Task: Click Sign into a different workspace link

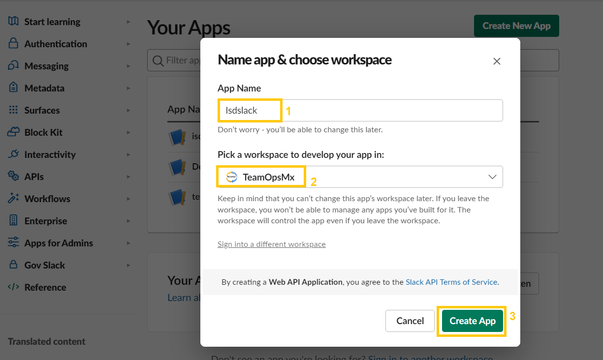Action: [x=271, y=244]
